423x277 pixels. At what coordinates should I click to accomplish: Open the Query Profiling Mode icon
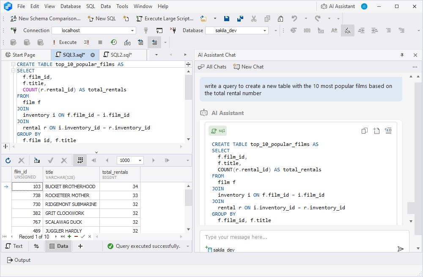click(113, 42)
